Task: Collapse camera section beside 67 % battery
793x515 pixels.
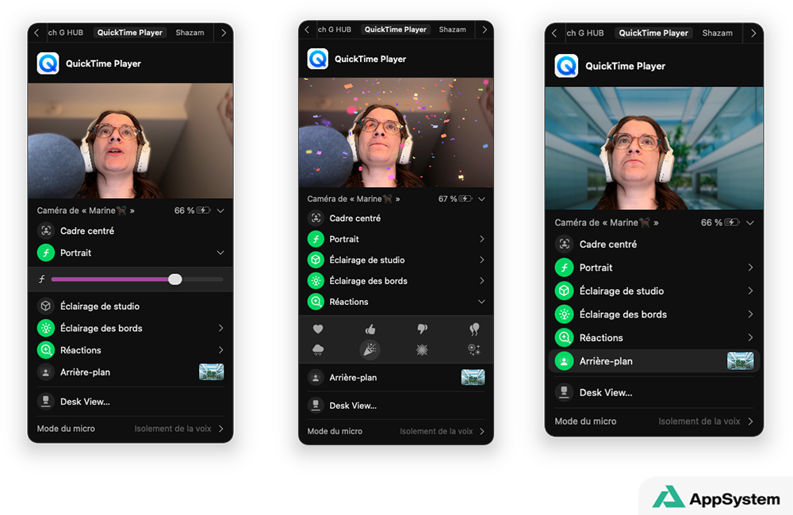Action: coord(481,199)
